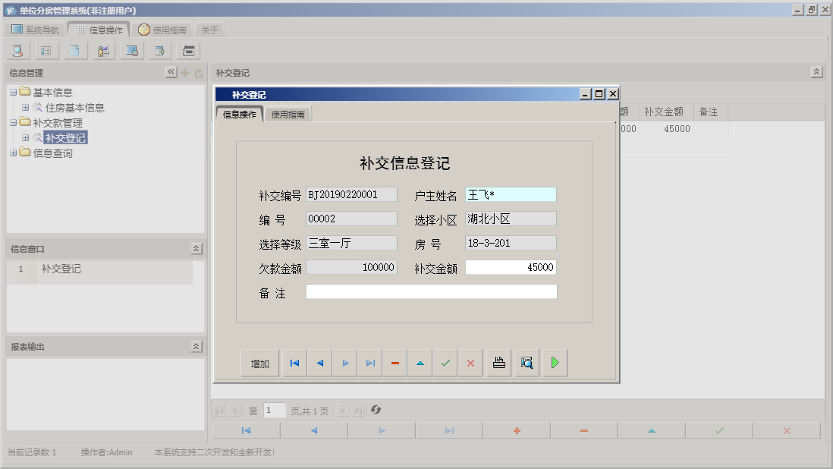833x469 pixels.
Task: Select the query search icon on the toolbar
Action: tap(17, 50)
